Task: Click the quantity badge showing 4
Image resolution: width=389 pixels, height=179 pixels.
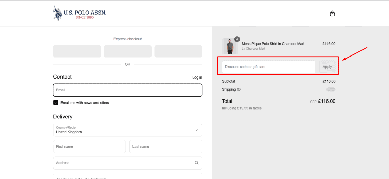Action: (x=237, y=39)
